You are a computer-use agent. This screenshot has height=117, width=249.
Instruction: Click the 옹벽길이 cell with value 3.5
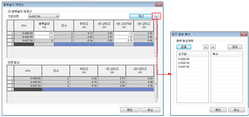(44, 33)
